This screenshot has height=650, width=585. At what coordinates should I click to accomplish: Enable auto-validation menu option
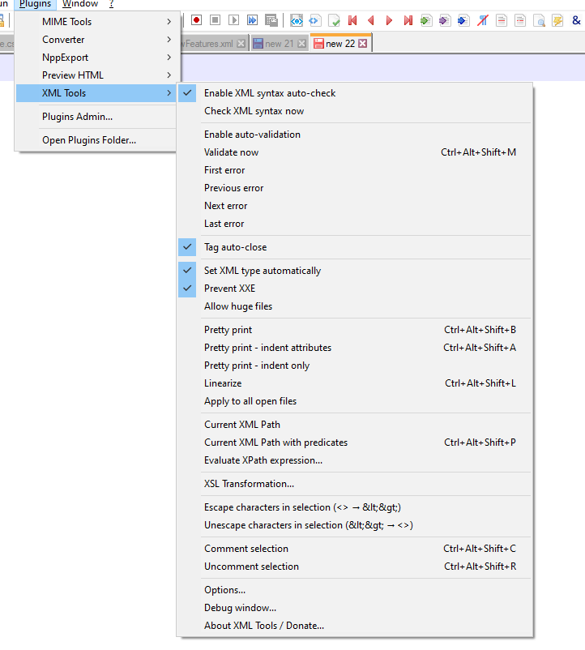point(354,135)
